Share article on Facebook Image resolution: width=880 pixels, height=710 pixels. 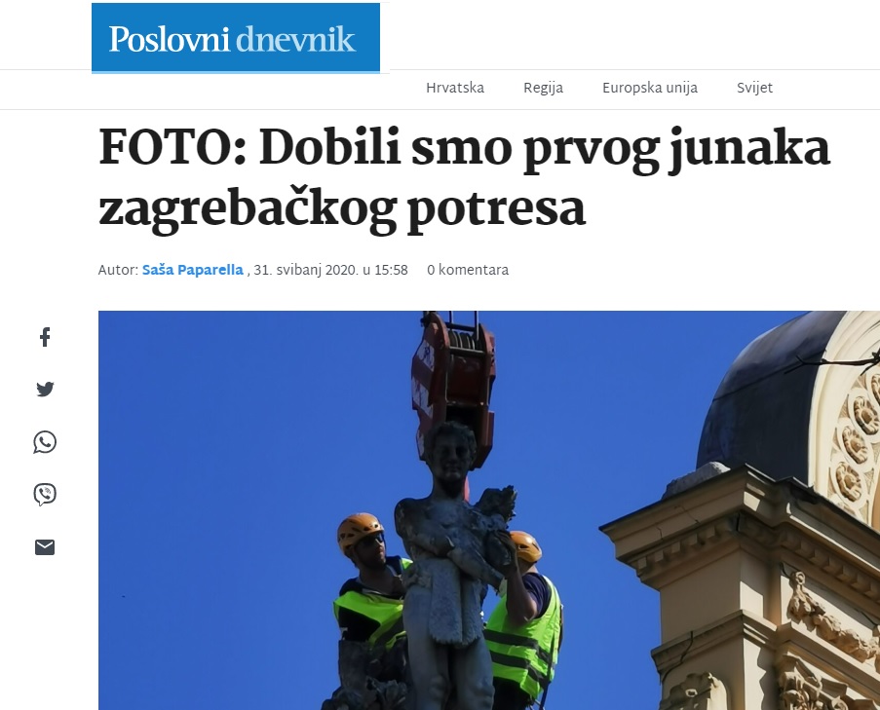(x=45, y=336)
